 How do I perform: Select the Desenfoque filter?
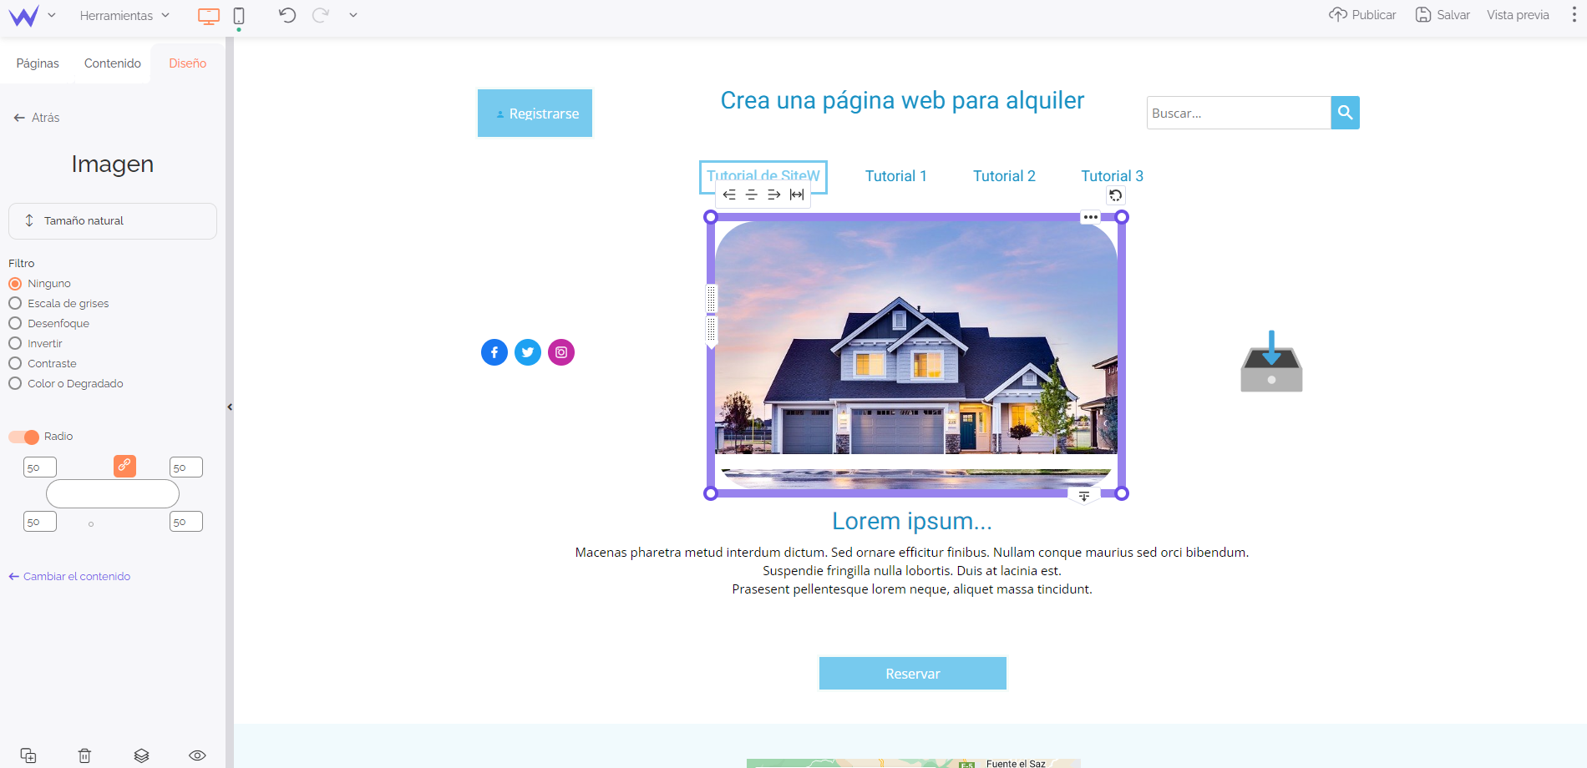[48, 324]
